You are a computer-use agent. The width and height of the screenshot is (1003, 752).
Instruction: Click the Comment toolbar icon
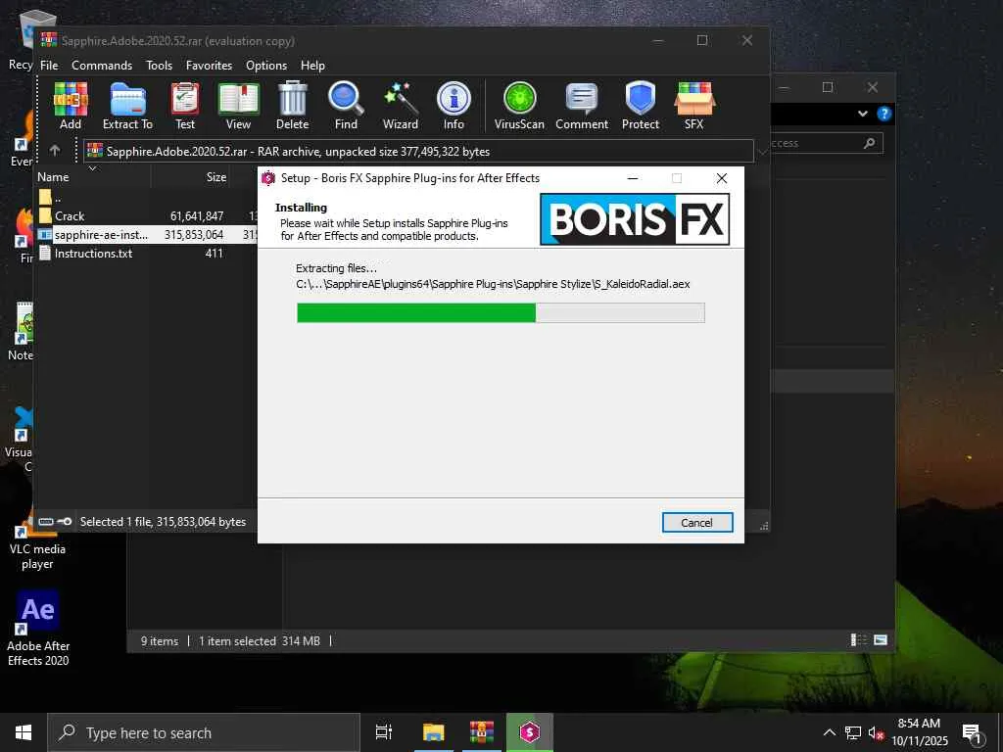(x=582, y=106)
